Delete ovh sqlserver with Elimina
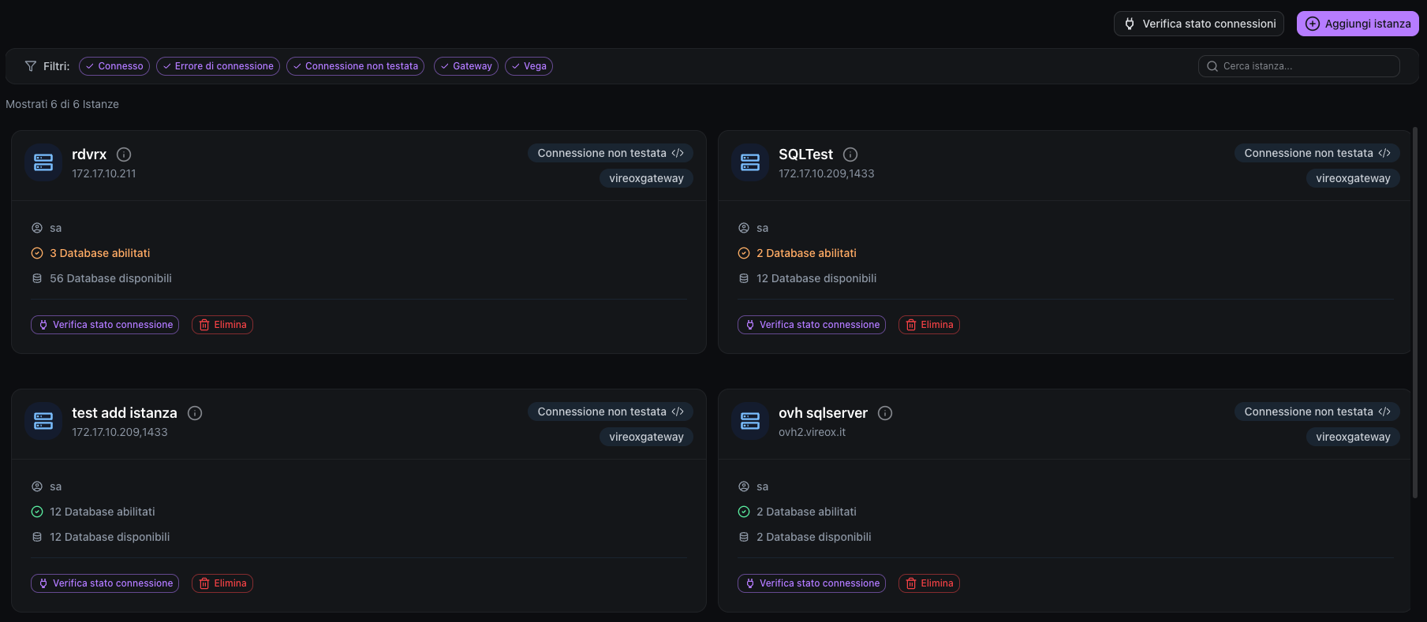This screenshot has height=622, width=1427. 929,583
